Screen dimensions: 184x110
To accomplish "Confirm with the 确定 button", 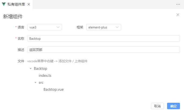I will [x=173, y=106].
